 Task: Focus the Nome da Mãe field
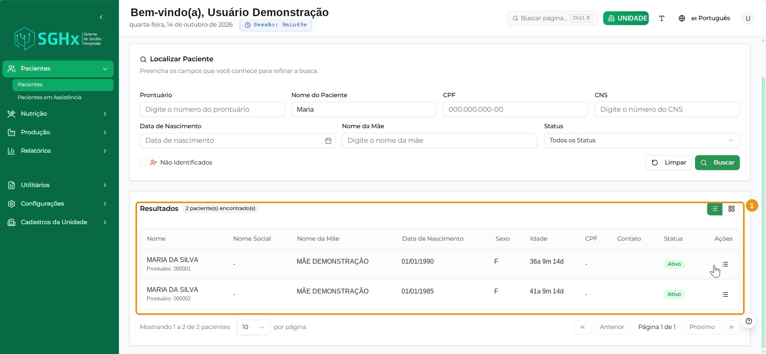pyautogui.click(x=439, y=140)
